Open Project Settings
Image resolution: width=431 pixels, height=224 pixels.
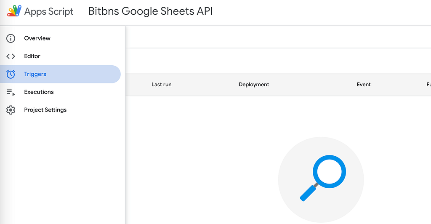(45, 110)
